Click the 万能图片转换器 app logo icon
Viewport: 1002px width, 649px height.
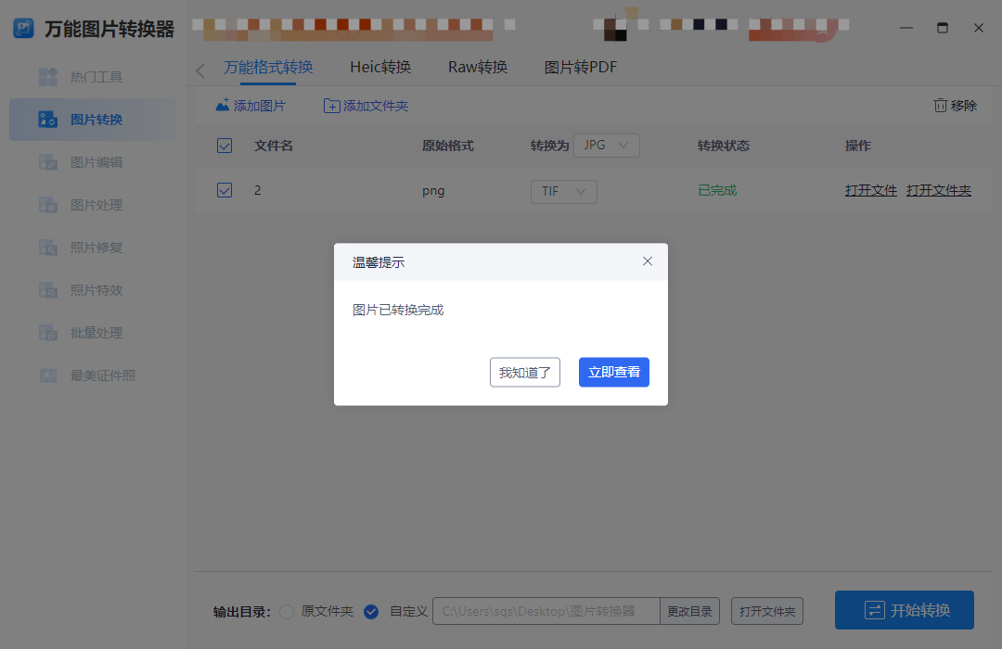click(x=23, y=28)
